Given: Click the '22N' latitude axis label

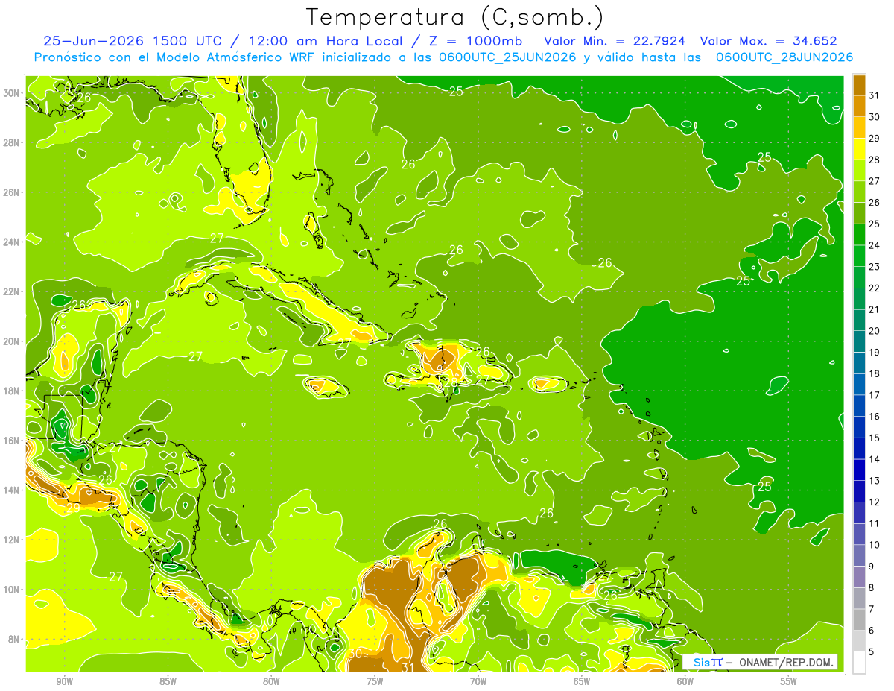Looking at the screenshot, I should 12,291.
